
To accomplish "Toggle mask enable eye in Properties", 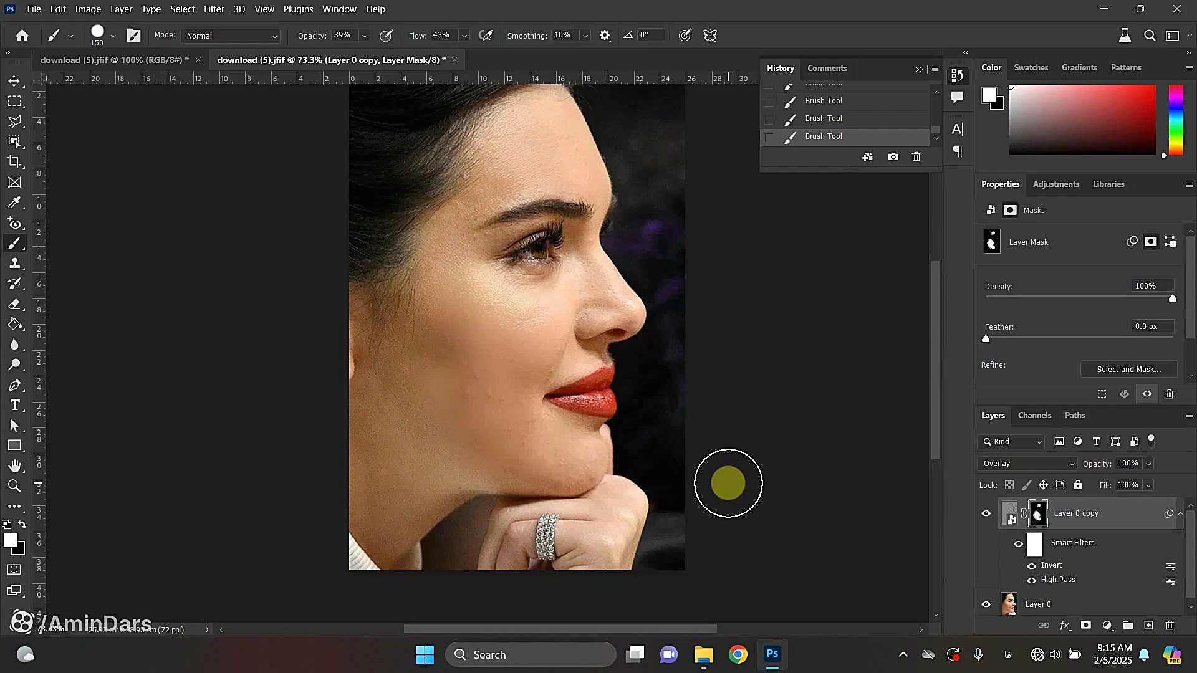I will tap(1147, 394).
